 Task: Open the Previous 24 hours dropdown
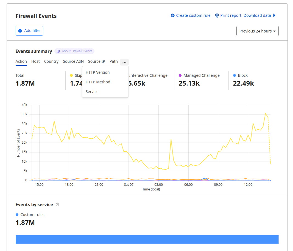pos(257,31)
